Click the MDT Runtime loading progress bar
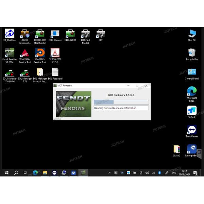Image resolution: width=204 pixels, height=204 pixels. pyautogui.click(x=121, y=102)
